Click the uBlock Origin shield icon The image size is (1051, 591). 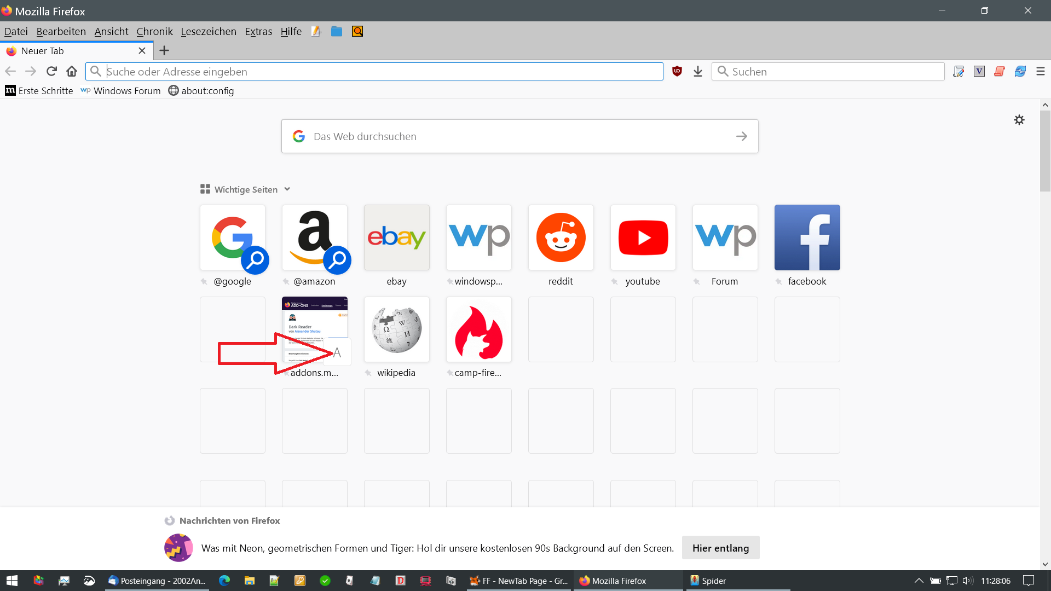coord(677,71)
